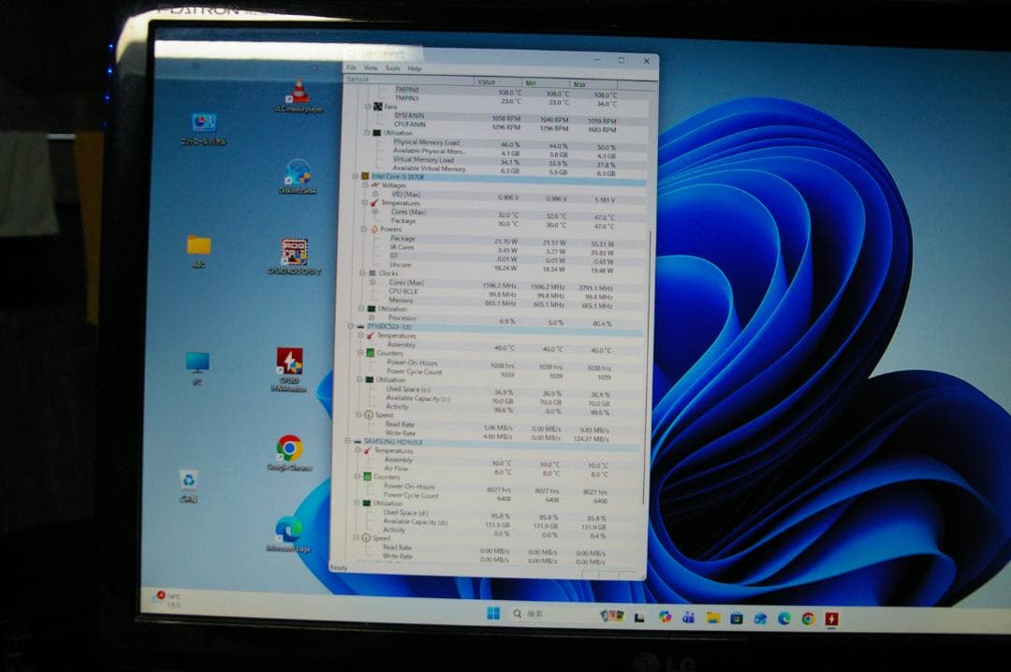Click the Value column header
This screenshot has height=672, width=1011.
pyautogui.click(x=498, y=82)
